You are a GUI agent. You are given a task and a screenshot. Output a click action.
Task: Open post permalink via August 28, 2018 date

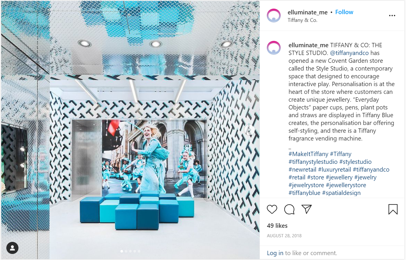click(284, 236)
